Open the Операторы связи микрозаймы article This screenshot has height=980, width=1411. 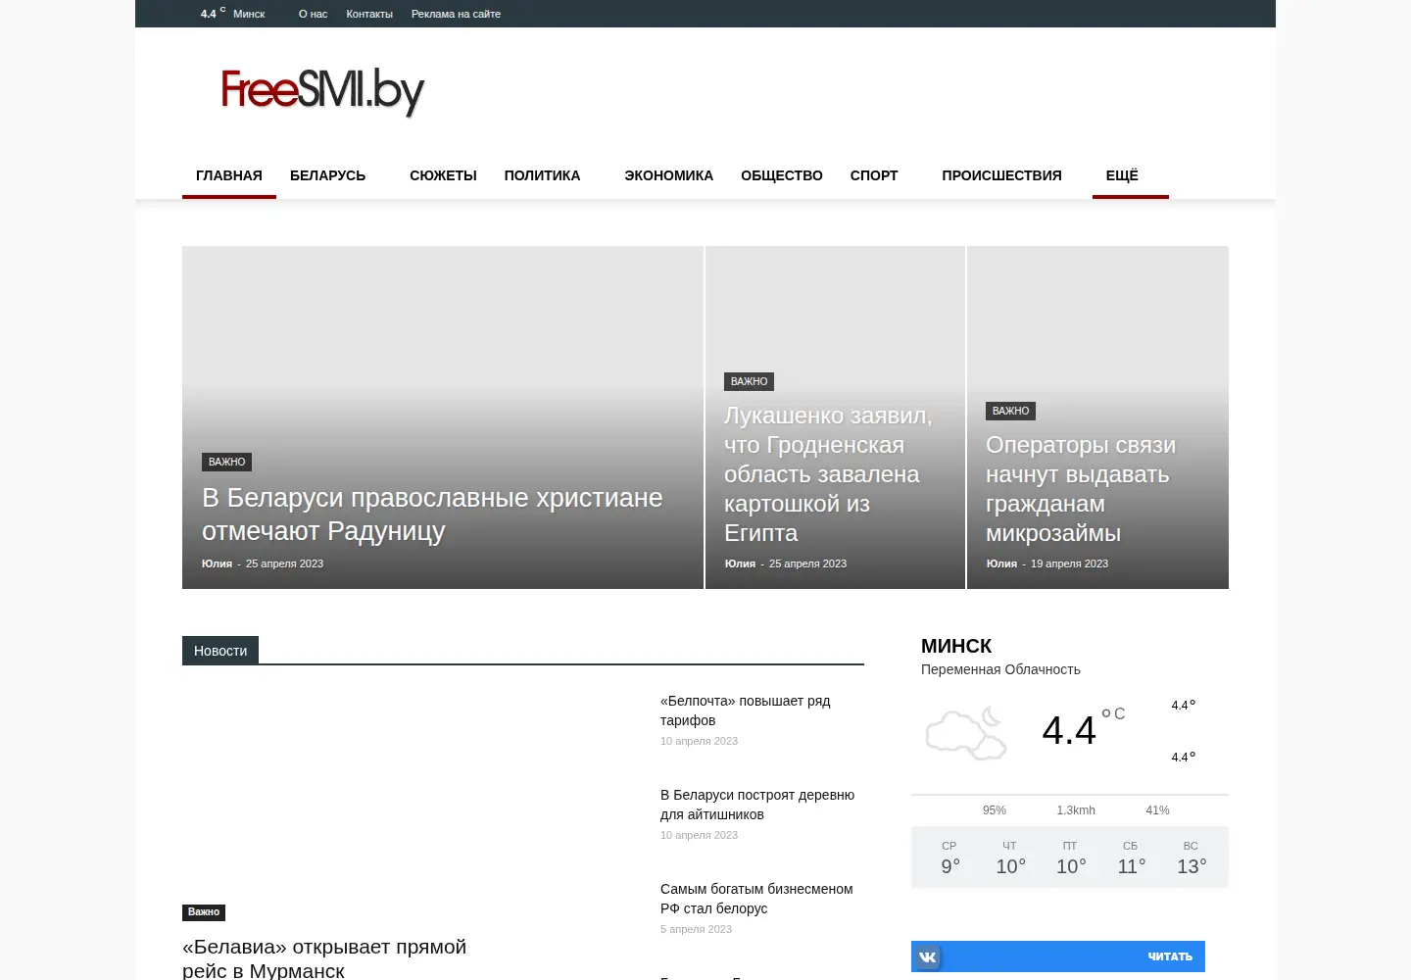pyautogui.click(x=1080, y=489)
